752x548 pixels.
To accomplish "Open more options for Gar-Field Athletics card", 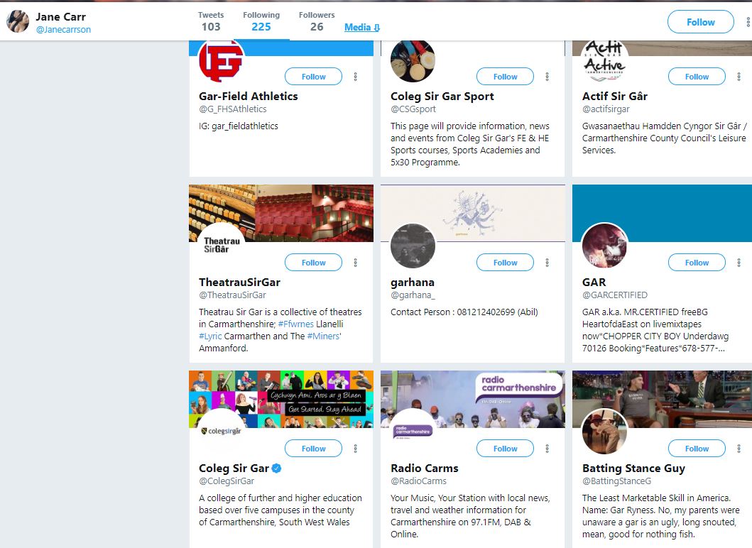I will click(x=355, y=77).
